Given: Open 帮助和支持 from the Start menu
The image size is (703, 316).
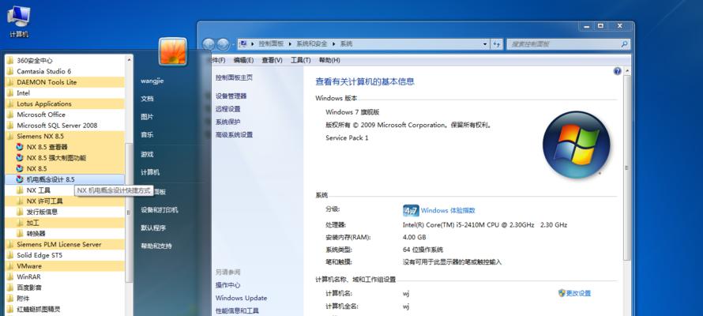Looking at the screenshot, I should click(x=156, y=246).
